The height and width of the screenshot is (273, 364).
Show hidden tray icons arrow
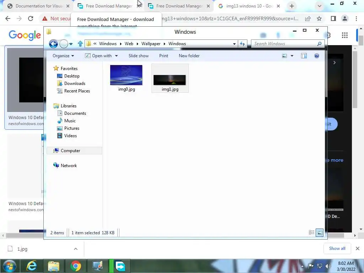coord(303,266)
